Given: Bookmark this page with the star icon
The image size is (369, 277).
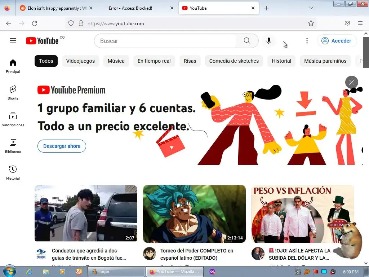Looking at the screenshot, I should 311,23.
